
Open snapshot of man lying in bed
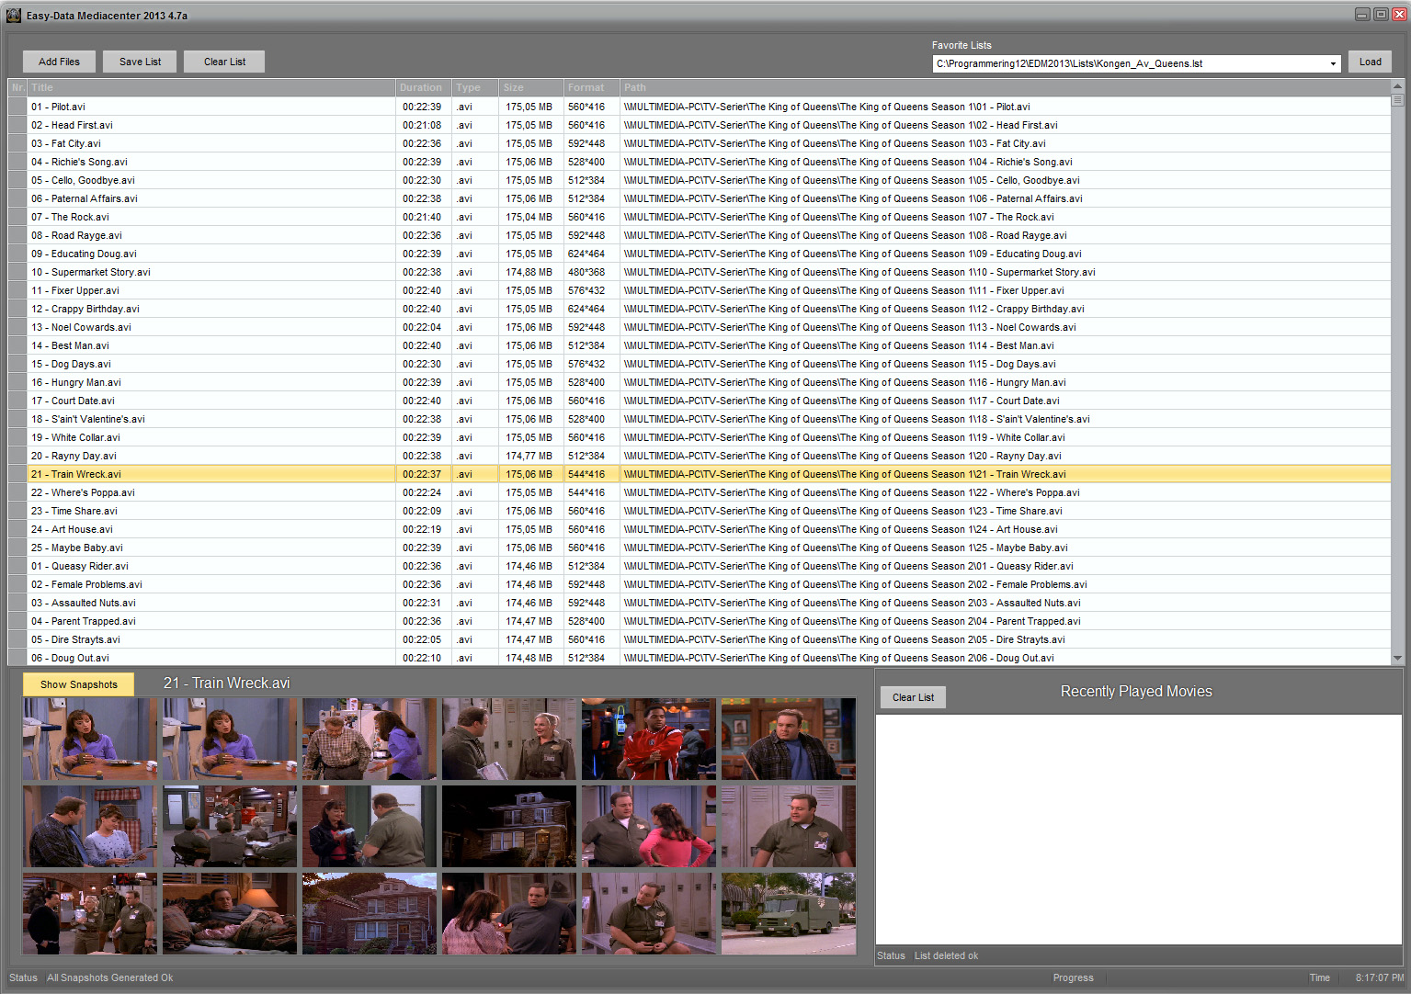[x=230, y=913]
